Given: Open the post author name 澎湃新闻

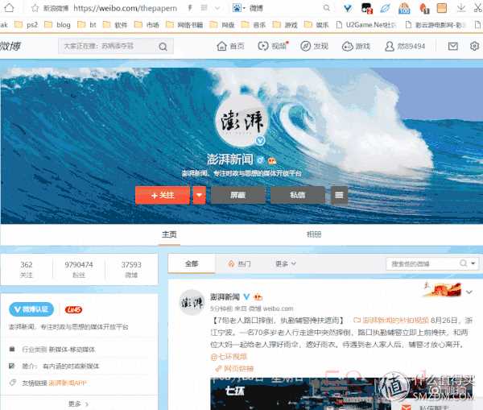Looking at the screenshot, I should pyautogui.click(x=225, y=297).
